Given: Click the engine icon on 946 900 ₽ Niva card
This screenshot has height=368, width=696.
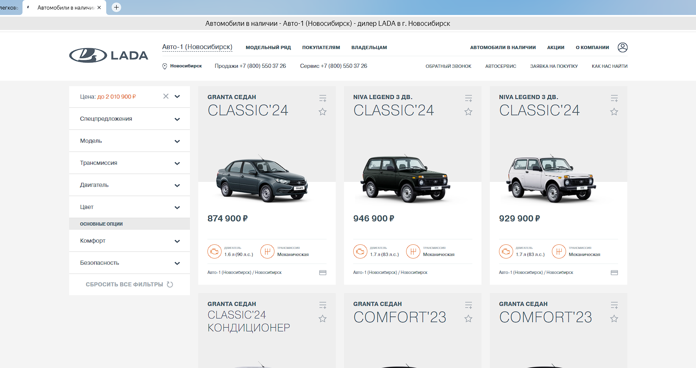Looking at the screenshot, I should pos(360,251).
